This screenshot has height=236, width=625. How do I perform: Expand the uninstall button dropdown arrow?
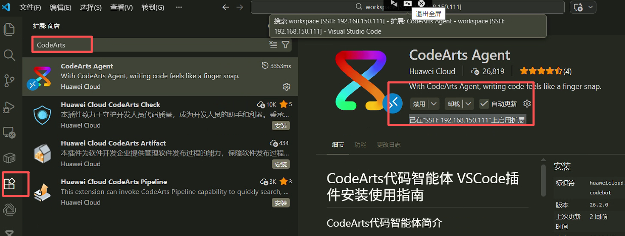469,104
